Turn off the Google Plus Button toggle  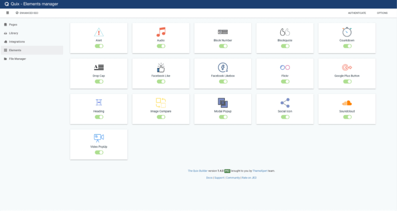pos(347,81)
